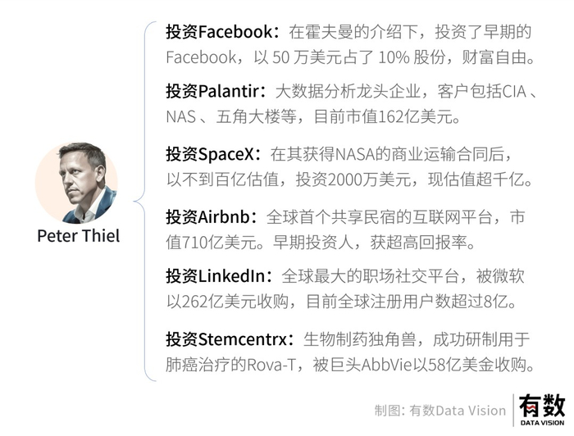
Task: Click the Peter Thiel portrait photo
Action: (x=77, y=183)
